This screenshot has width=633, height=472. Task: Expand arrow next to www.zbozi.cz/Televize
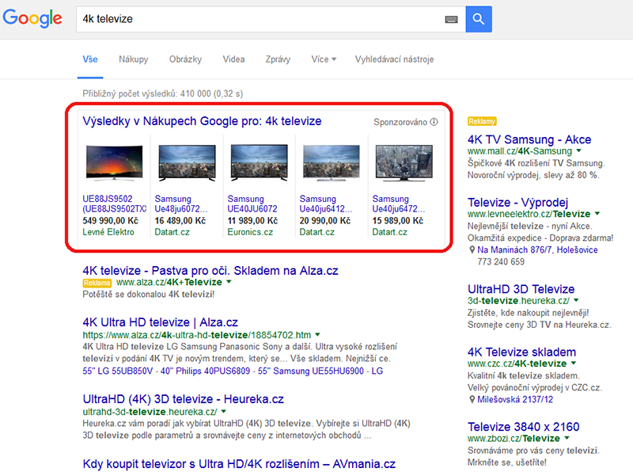coord(567,438)
